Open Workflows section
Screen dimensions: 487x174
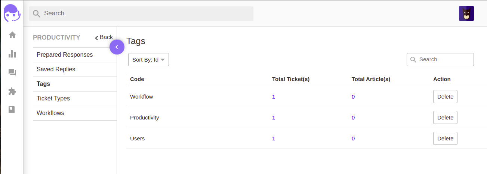pos(75,113)
